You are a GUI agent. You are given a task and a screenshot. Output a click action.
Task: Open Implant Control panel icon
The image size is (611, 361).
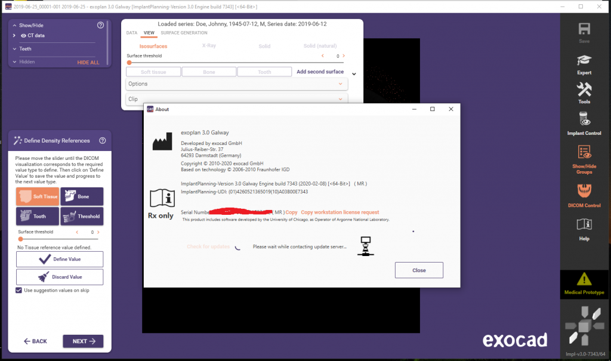[x=584, y=119]
